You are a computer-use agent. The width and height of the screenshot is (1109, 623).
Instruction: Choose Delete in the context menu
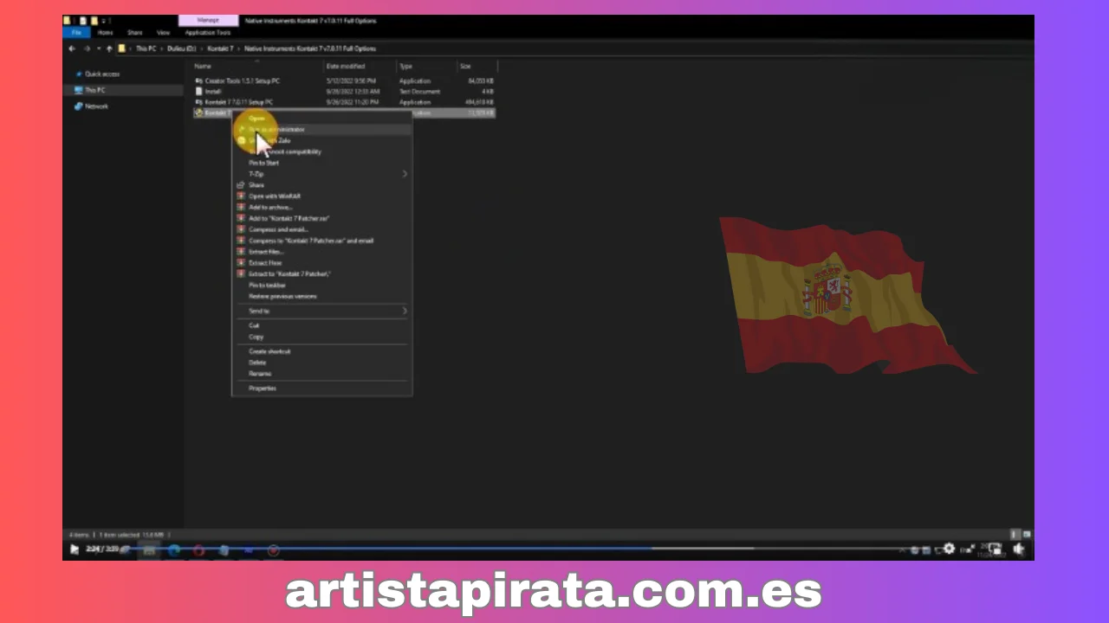[322, 363]
